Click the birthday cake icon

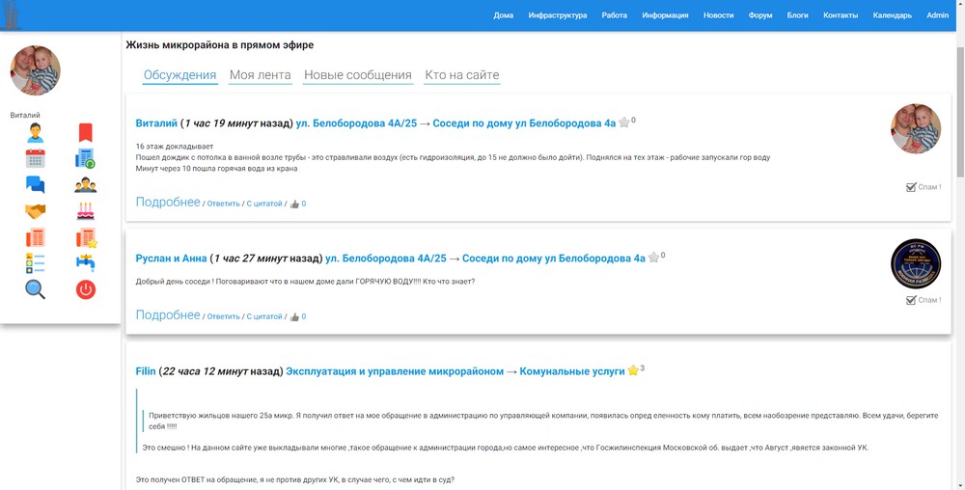coord(86,211)
